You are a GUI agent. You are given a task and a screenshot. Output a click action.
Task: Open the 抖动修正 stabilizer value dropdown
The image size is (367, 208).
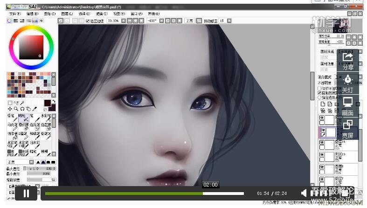[229, 21]
